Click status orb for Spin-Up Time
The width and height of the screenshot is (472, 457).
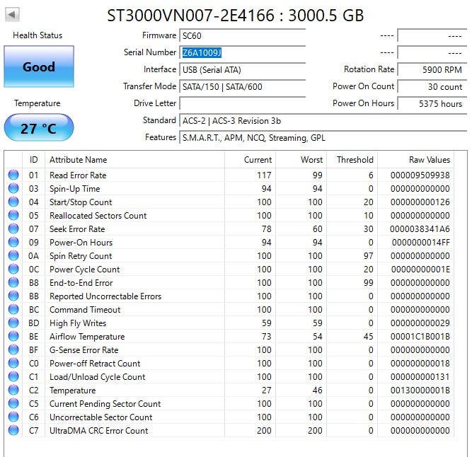13,188
